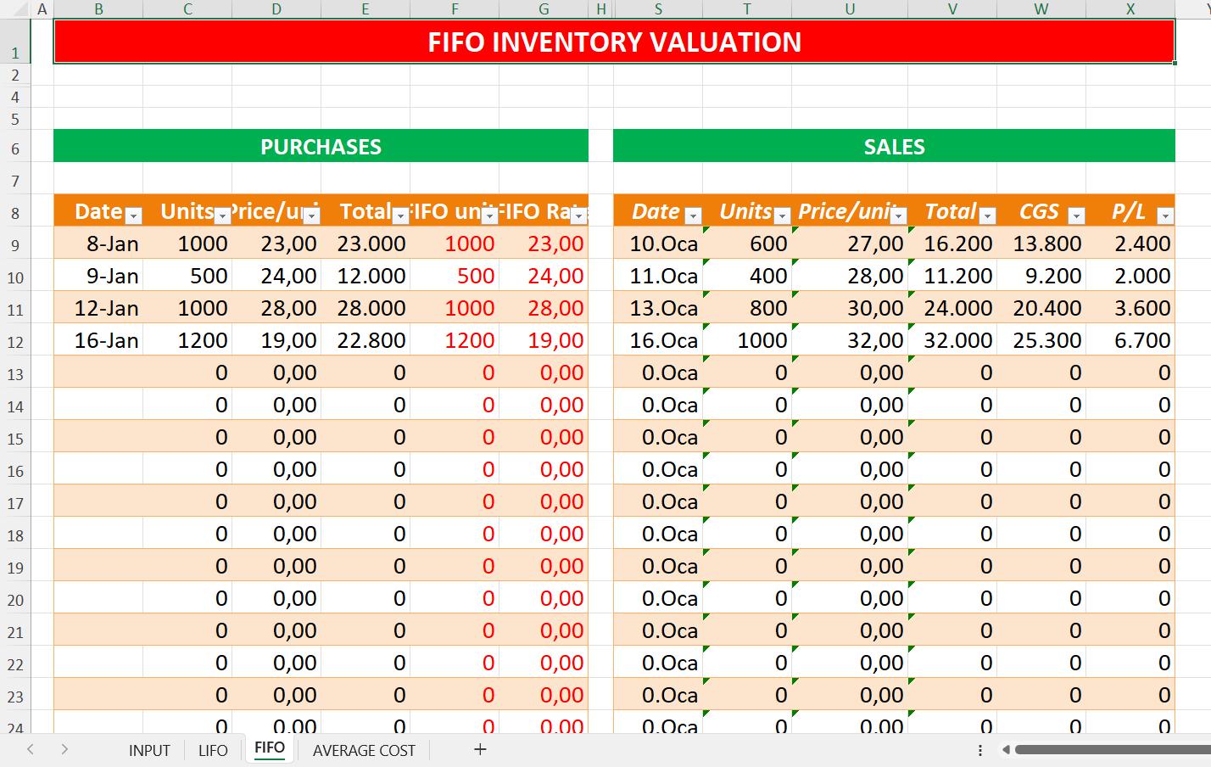Viewport: 1211px width, 767px height.
Task: Switch to the LIFO sheet tab
Action: pos(212,750)
